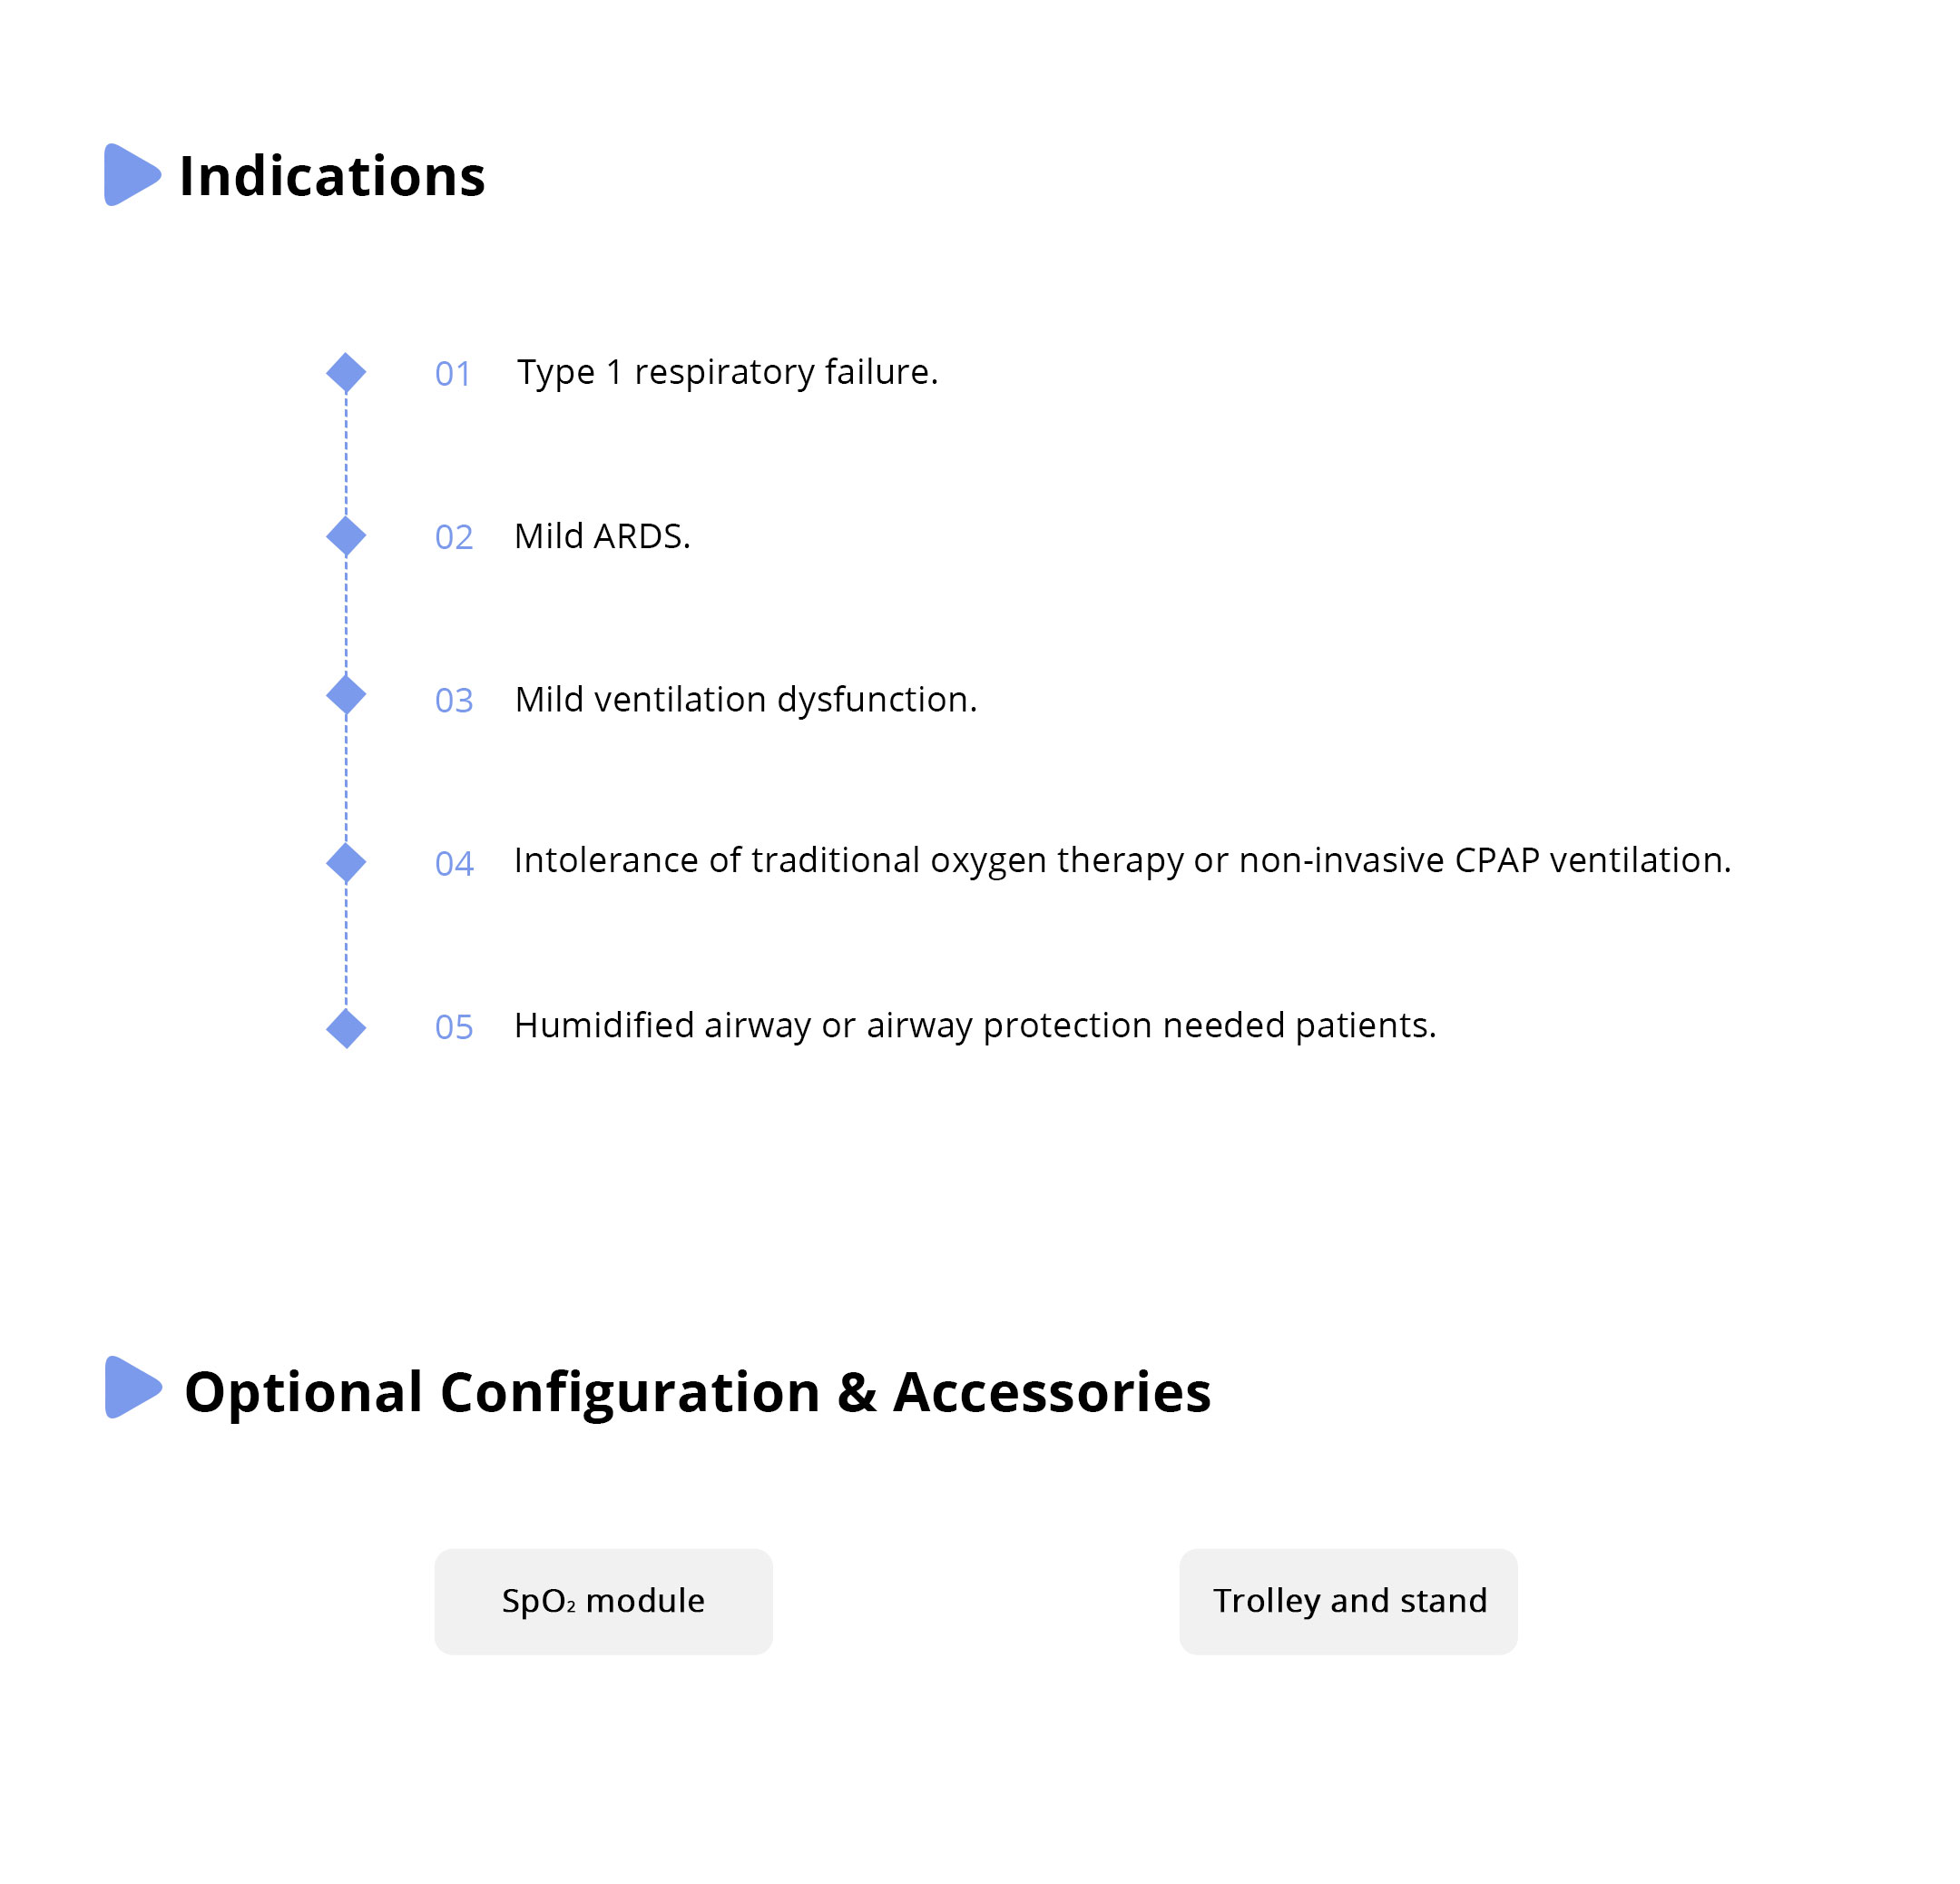Click the intolerance of traditional oxygen therapy line
This screenshot has width=1960, height=1884.
point(1122,860)
